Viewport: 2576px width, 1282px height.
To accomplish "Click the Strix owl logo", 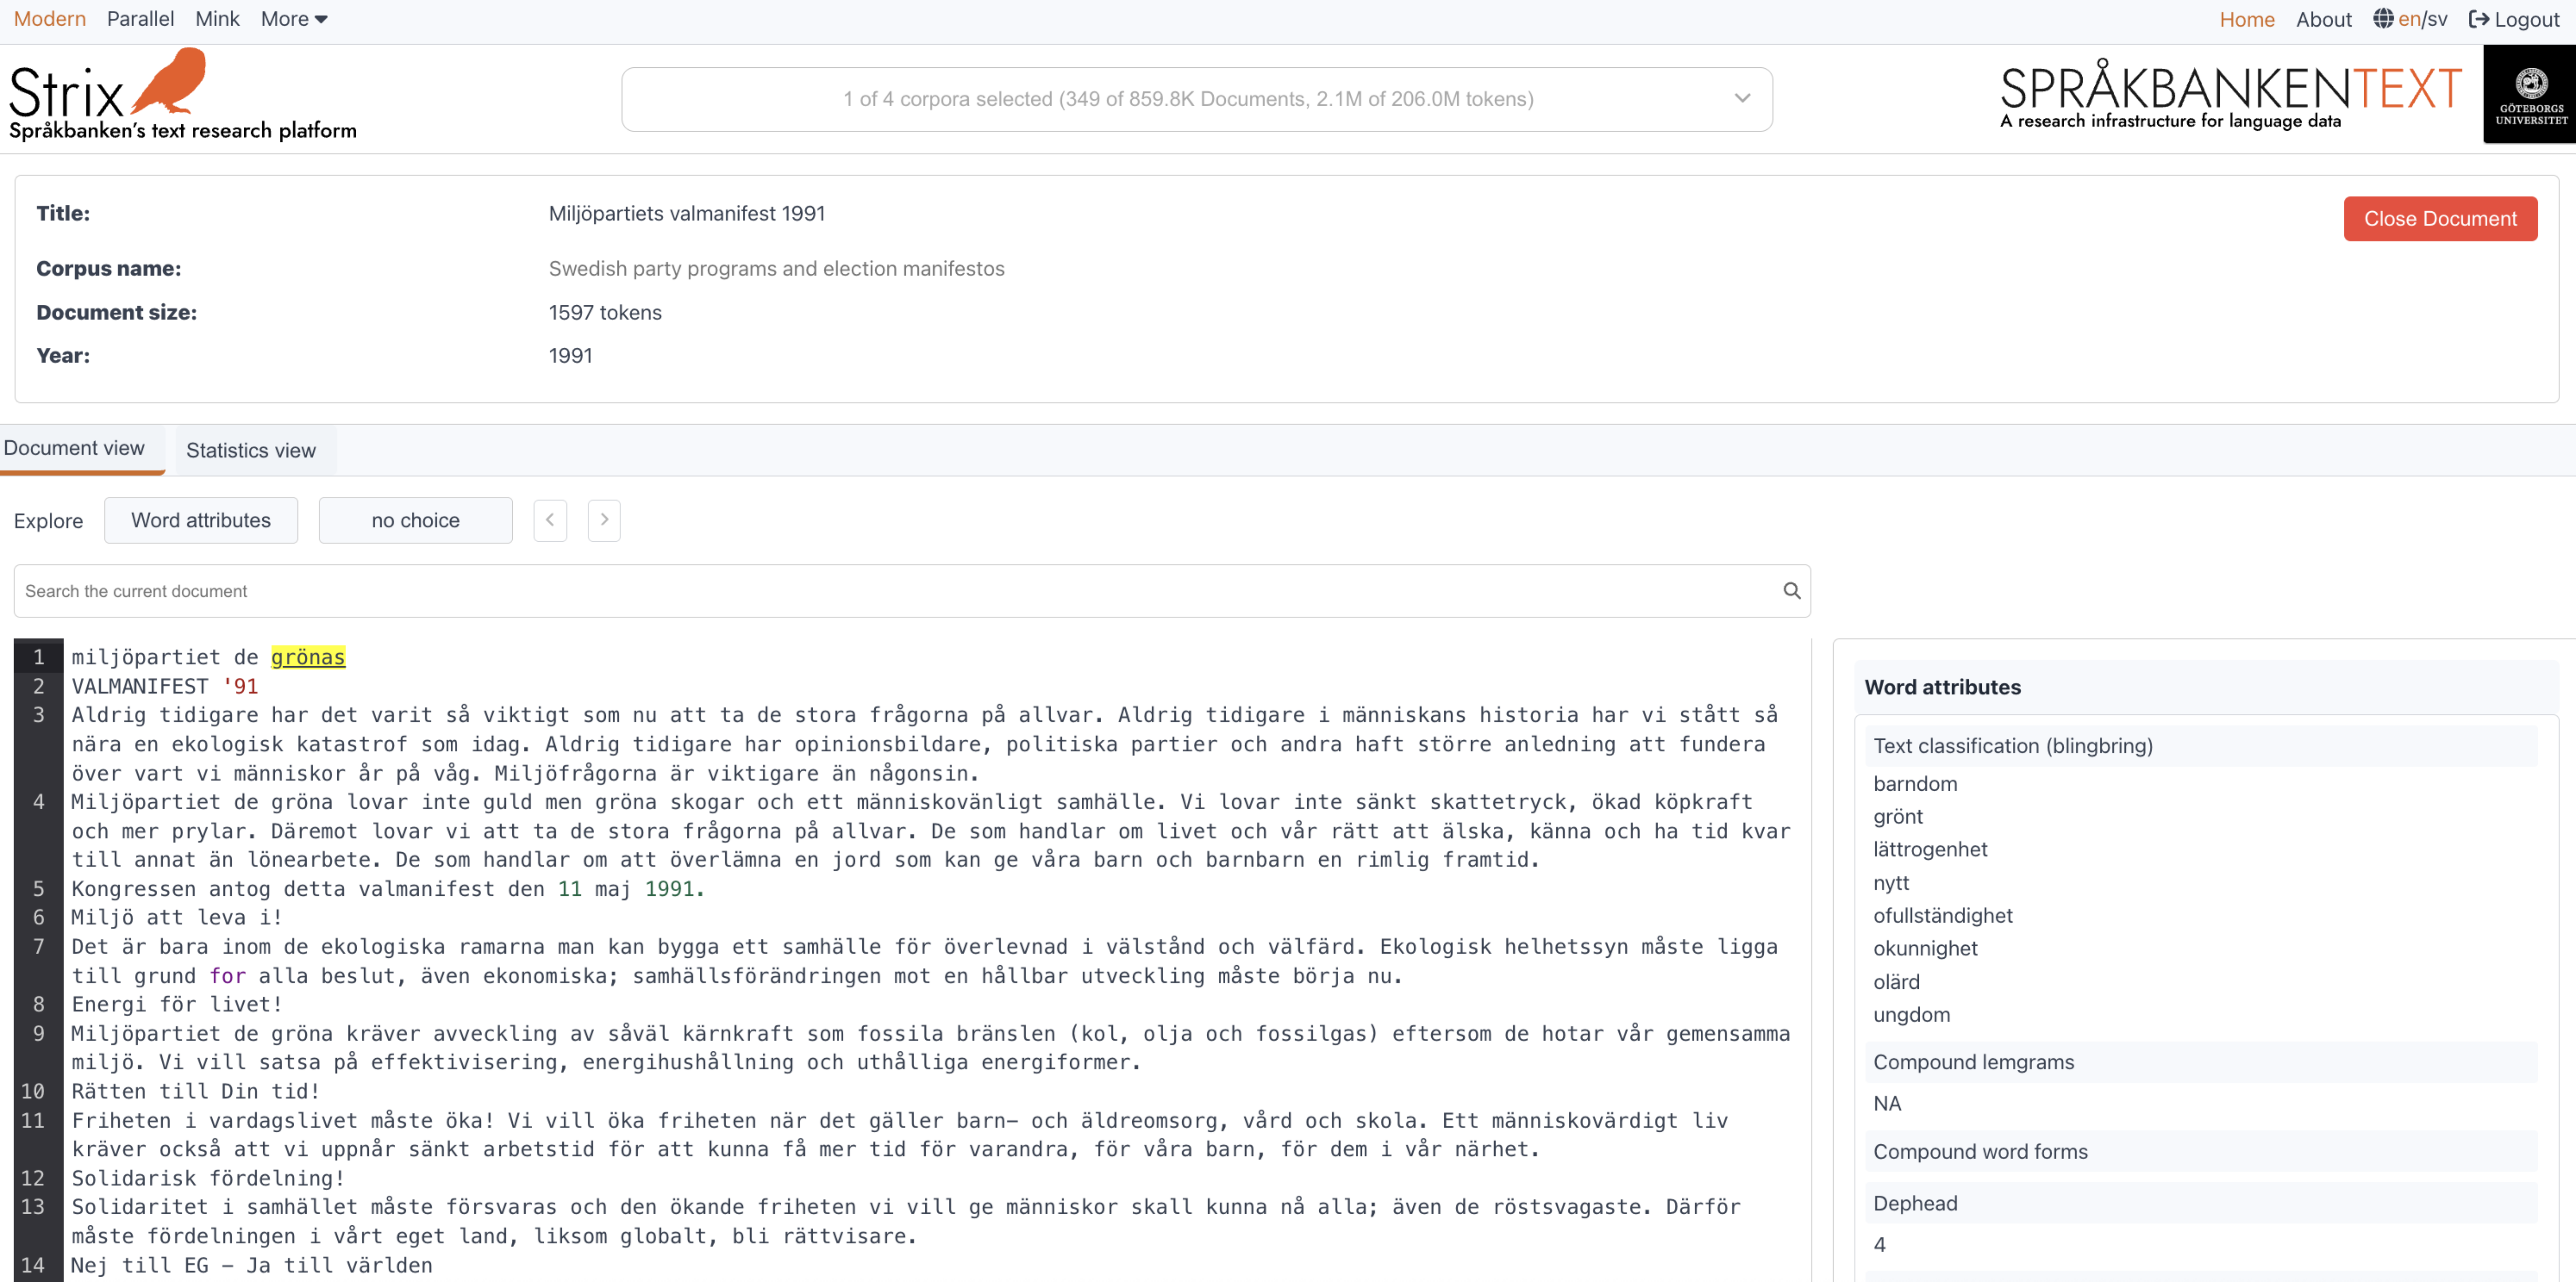I will pos(182,95).
